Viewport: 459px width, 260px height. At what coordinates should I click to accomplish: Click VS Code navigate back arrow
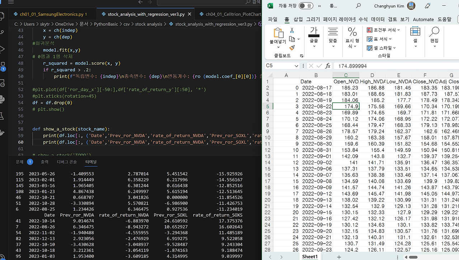tap(141, 2)
